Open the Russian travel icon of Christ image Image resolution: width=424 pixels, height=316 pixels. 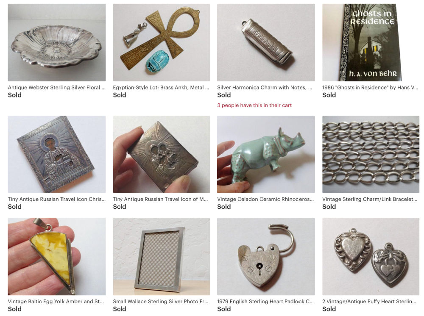click(x=56, y=155)
